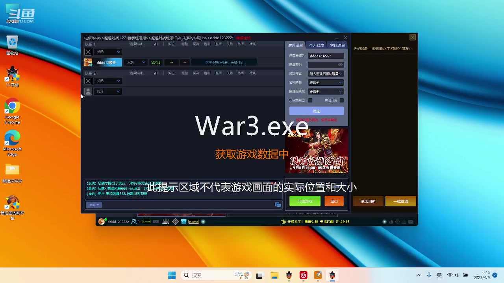Open the Recycle Bin desktop icon
The width and height of the screenshot is (504, 283).
12,45
